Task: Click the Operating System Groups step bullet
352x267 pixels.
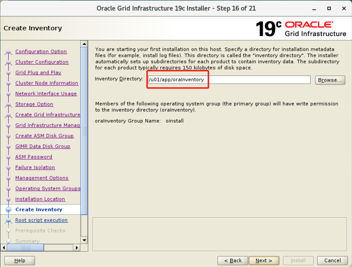Action: coord(9,189)
